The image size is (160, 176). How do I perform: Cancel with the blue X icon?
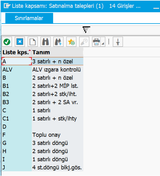[x=20, y=42]
